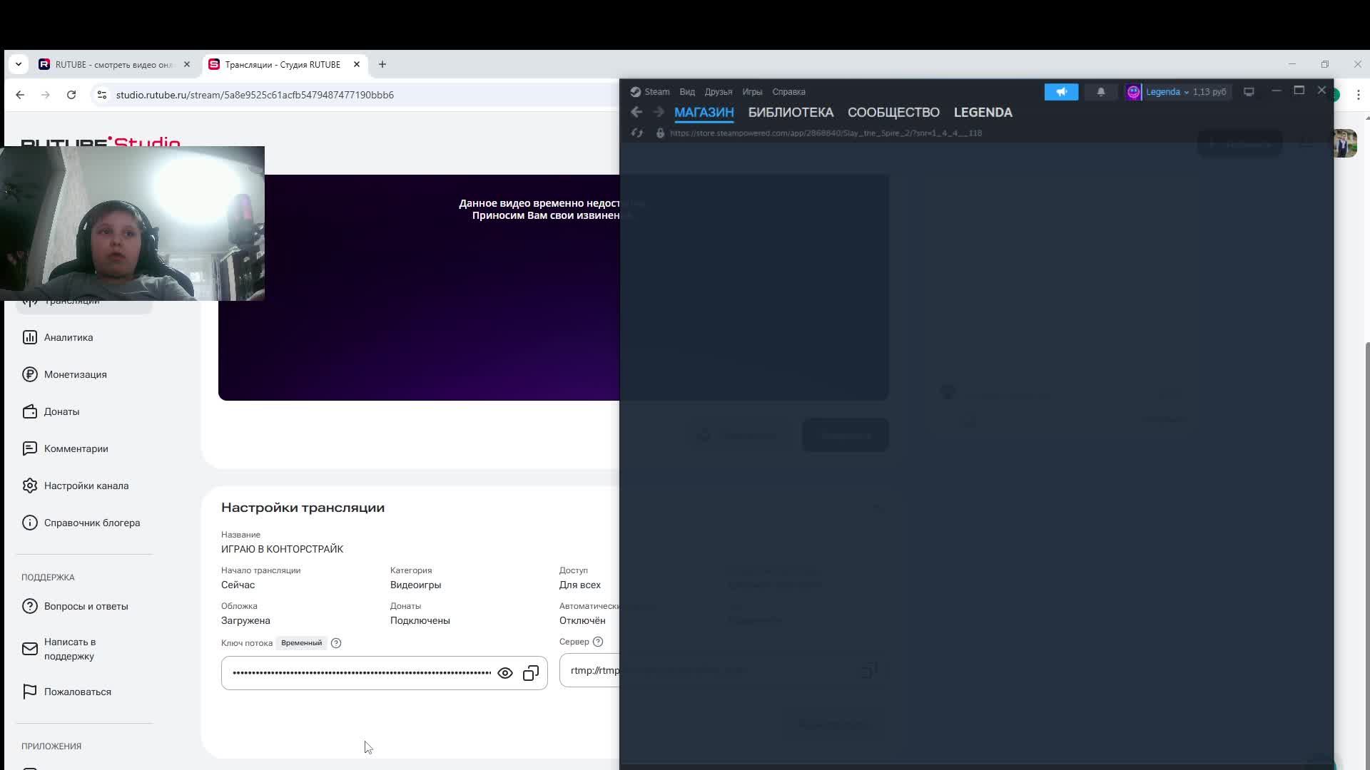Viewport: 1370px width, 770px height.
Task: Click the stream key input field
Action: (x=360, y=673)
